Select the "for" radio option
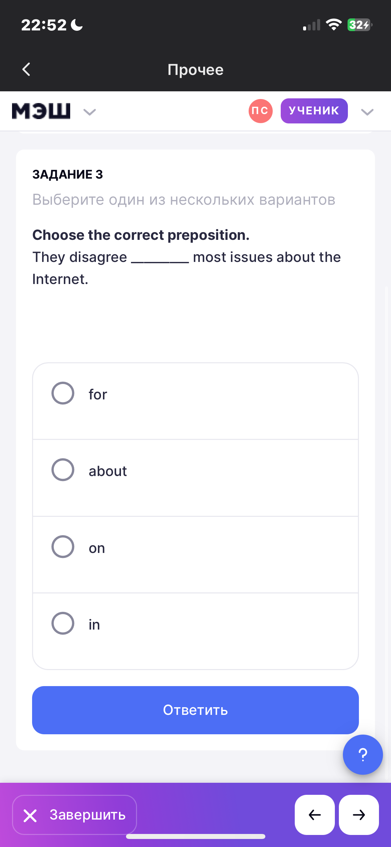This screenshot has height=847, width=391. coord(63,393)
